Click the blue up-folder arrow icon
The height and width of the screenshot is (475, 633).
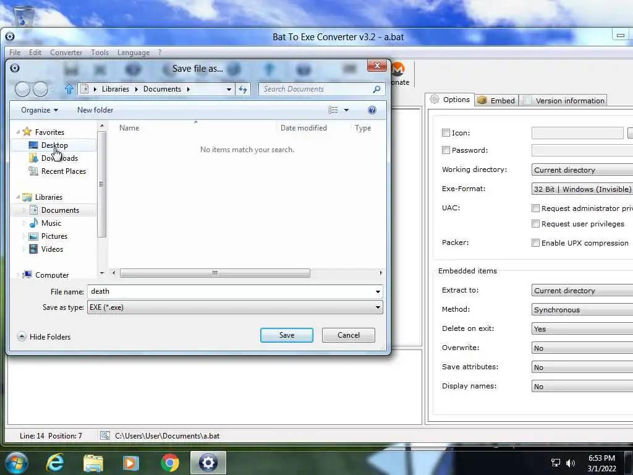(x=69, y=89)
